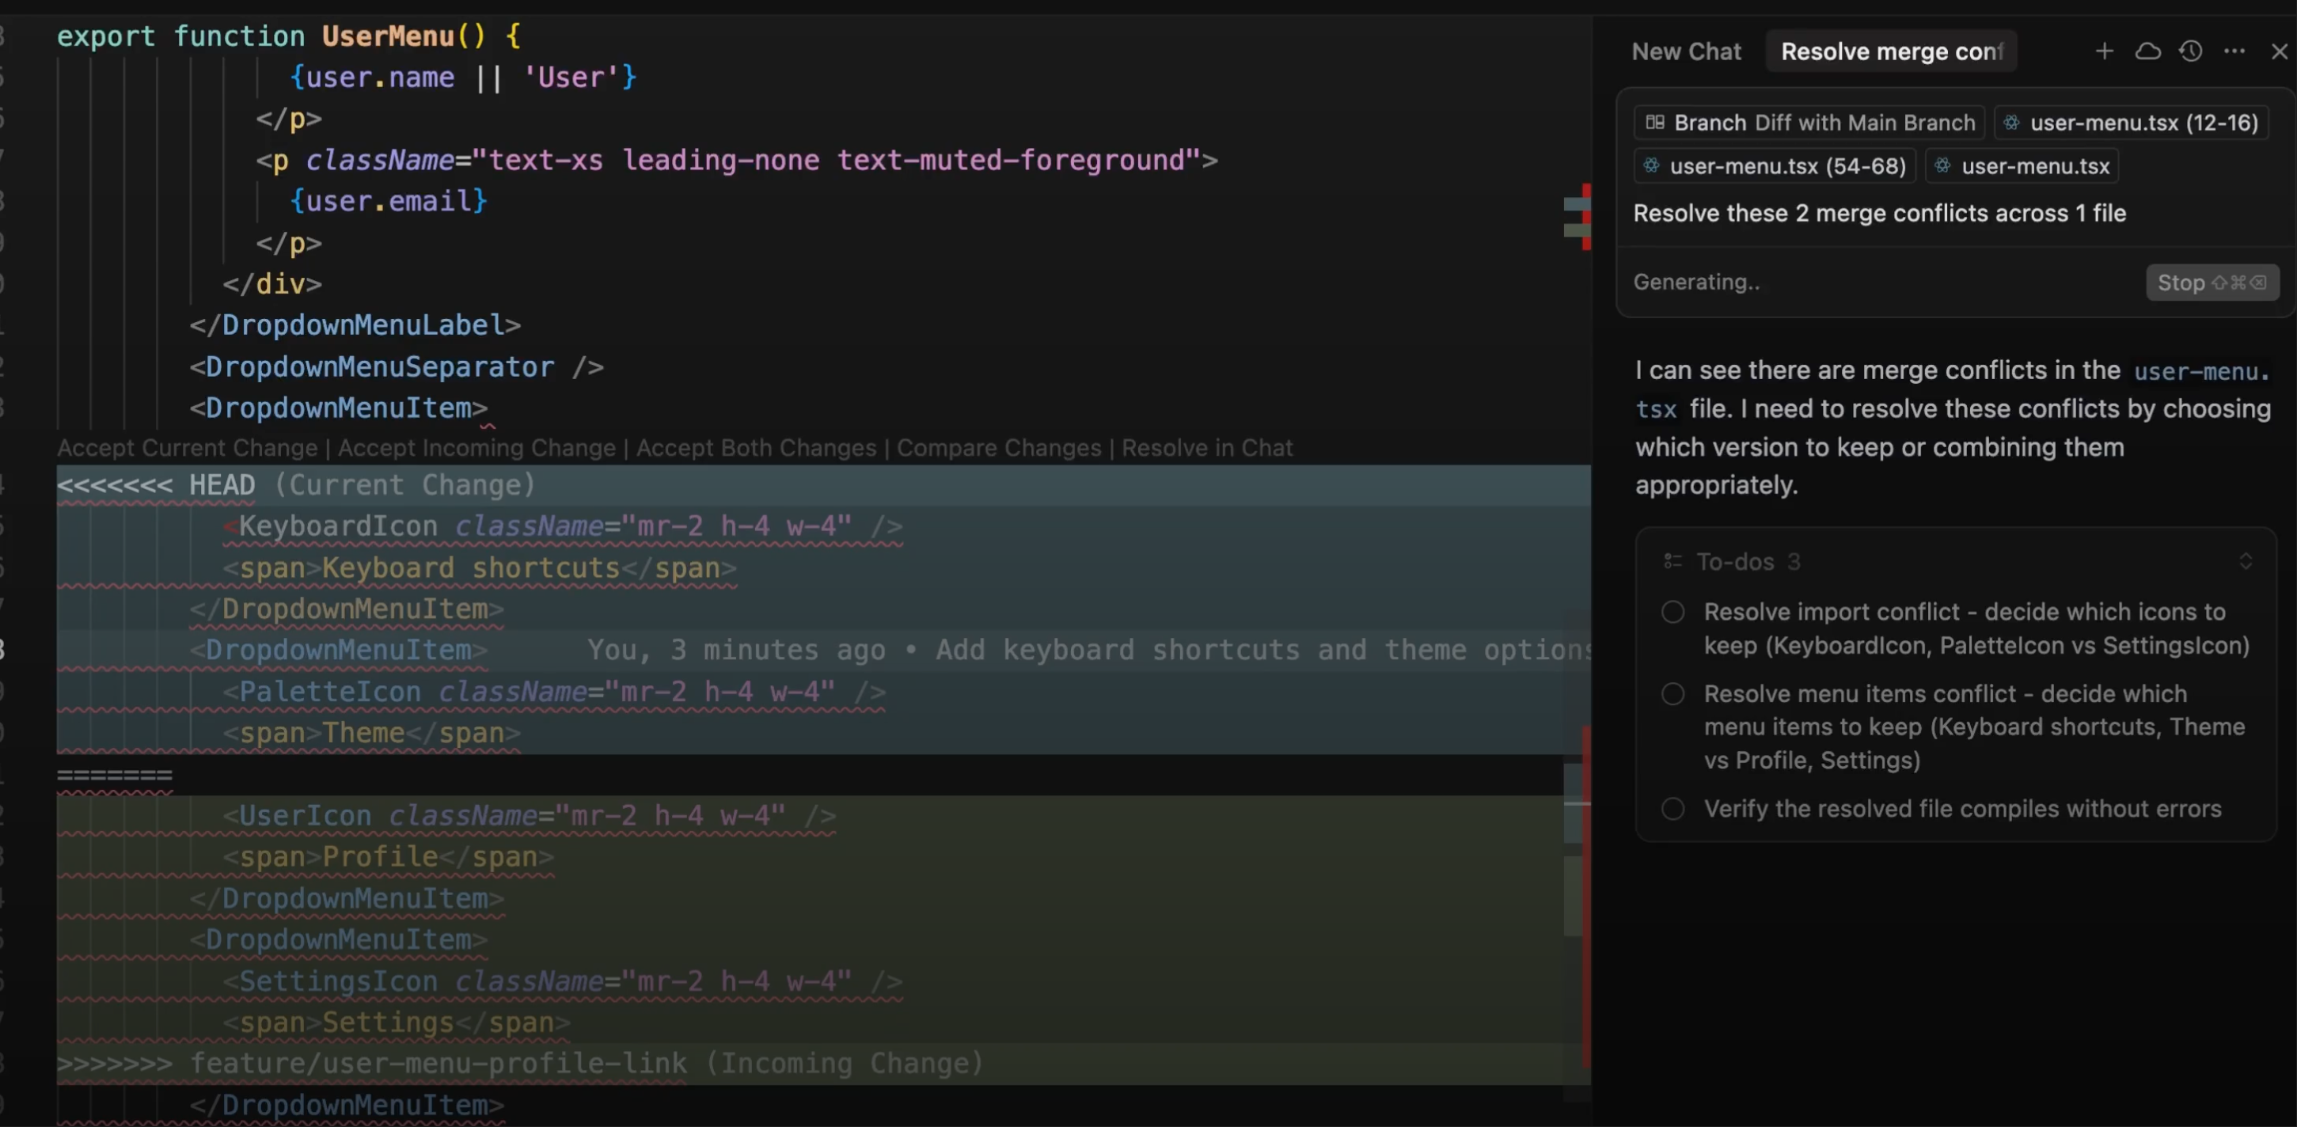Viewport: 2297px width, 1127px height.
Task: Stop the generating response
Action: click(x=2212, y=283)
